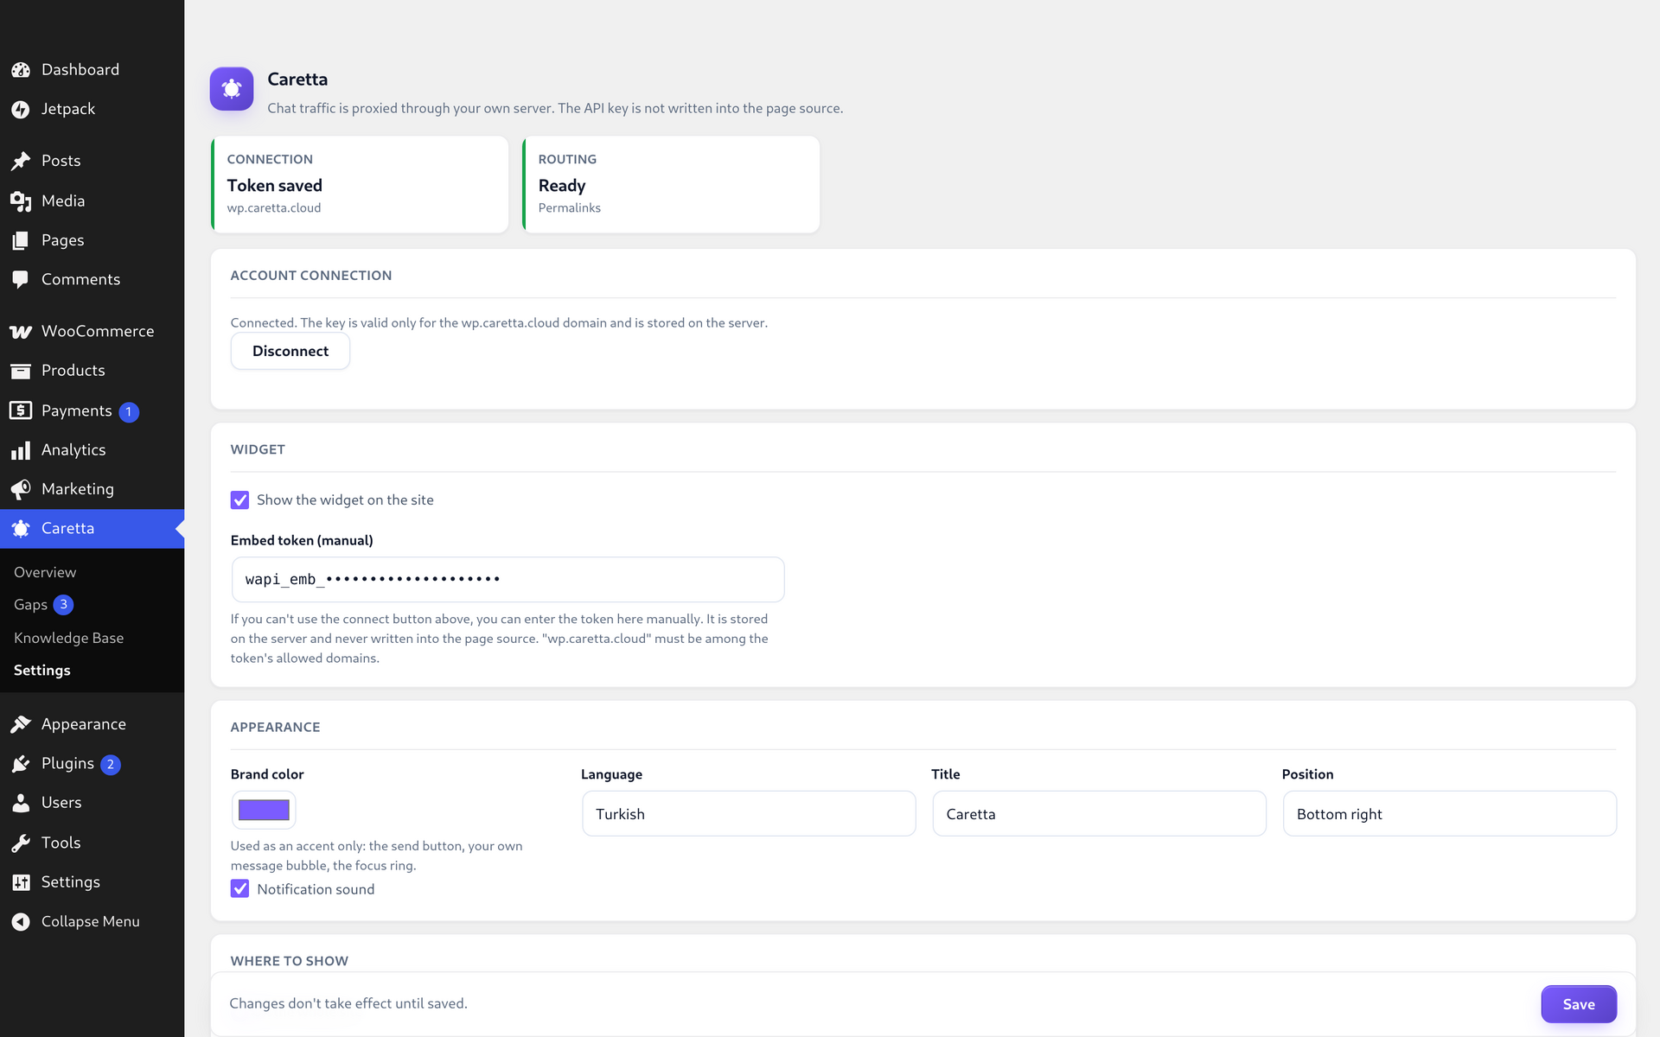Click the Appearance paintbrush icon

[x=21, y=724]
